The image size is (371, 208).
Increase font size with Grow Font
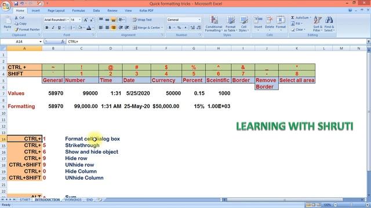coord(85,20)
